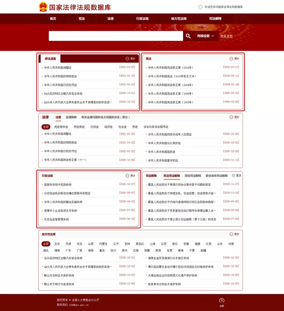Filter local regulations by 内蒙古

103,244
